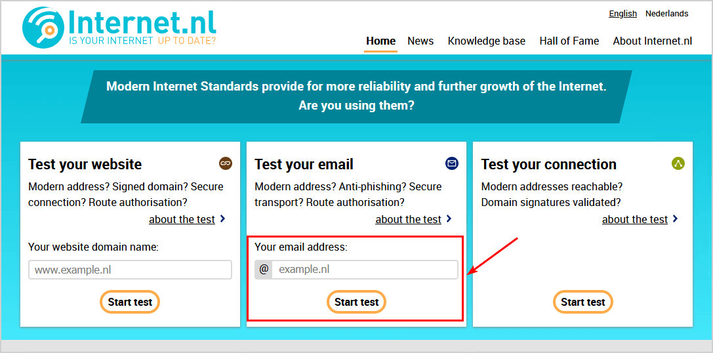The width and height of the screenshot is (713, 353).
Task: Select English language link
Action: coord(622,14)
